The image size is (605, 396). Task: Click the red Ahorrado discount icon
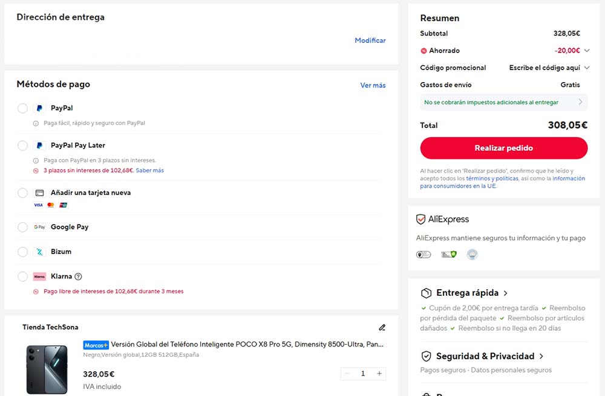click(423, 51)
